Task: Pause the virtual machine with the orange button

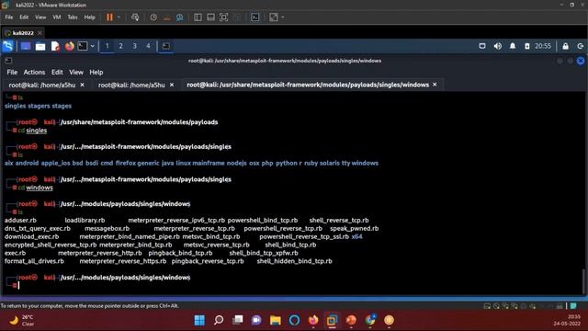Action: (109, 17)
